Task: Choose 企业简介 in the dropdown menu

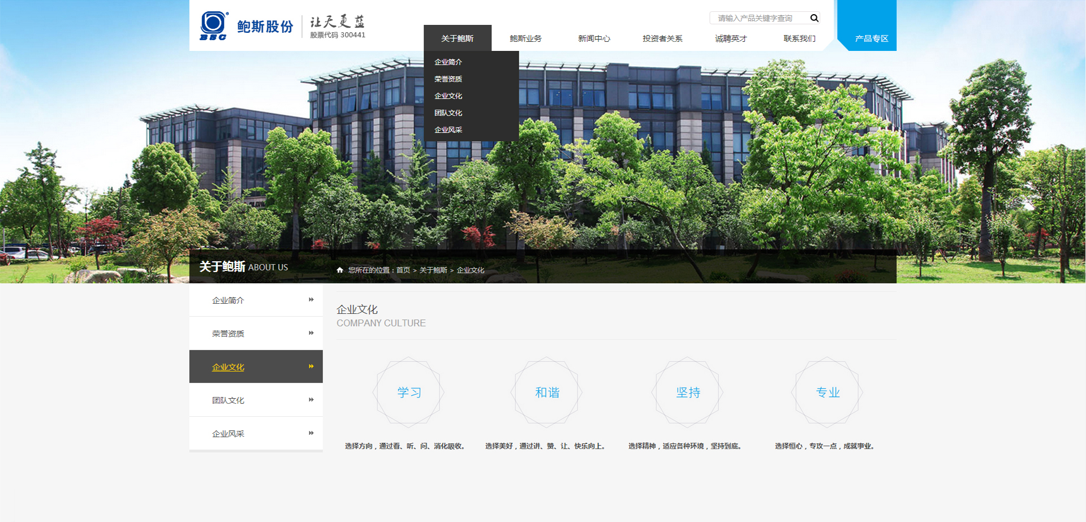Action: (x=448, y=62)
